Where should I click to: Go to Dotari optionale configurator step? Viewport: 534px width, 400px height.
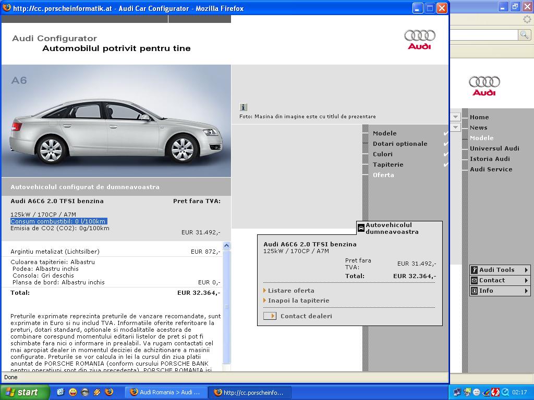click(x=399, y=144)
